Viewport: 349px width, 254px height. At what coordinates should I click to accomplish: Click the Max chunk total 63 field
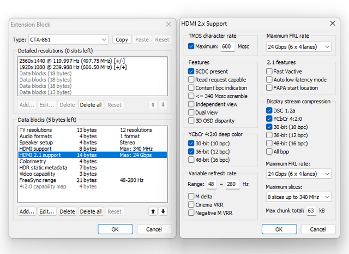pyautogui.click(x=311, y=210)
